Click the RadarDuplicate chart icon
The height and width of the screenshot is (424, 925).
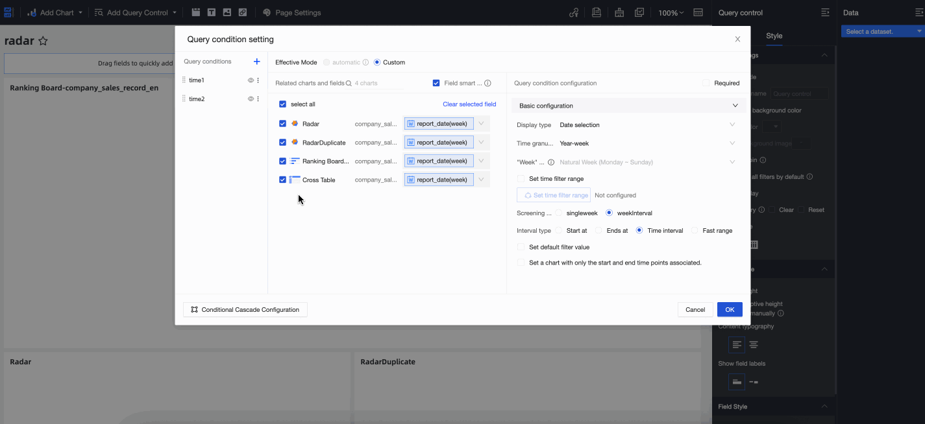click(x=295, y=142)
